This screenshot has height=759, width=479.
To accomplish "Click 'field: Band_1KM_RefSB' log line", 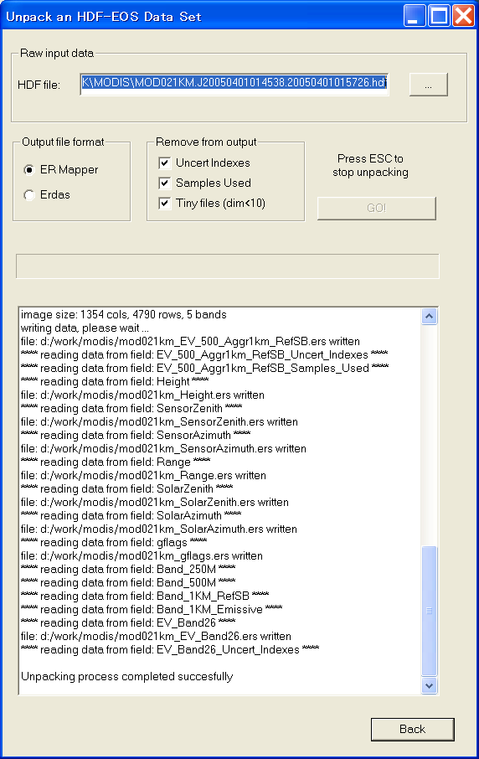I will coord(145,596).
